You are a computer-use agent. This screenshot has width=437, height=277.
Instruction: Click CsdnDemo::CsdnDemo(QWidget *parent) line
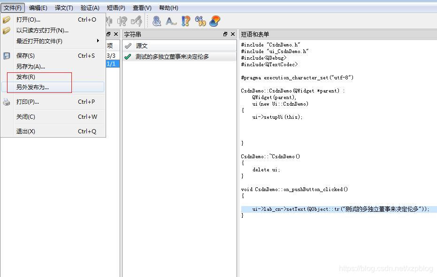tap(293, 91)
